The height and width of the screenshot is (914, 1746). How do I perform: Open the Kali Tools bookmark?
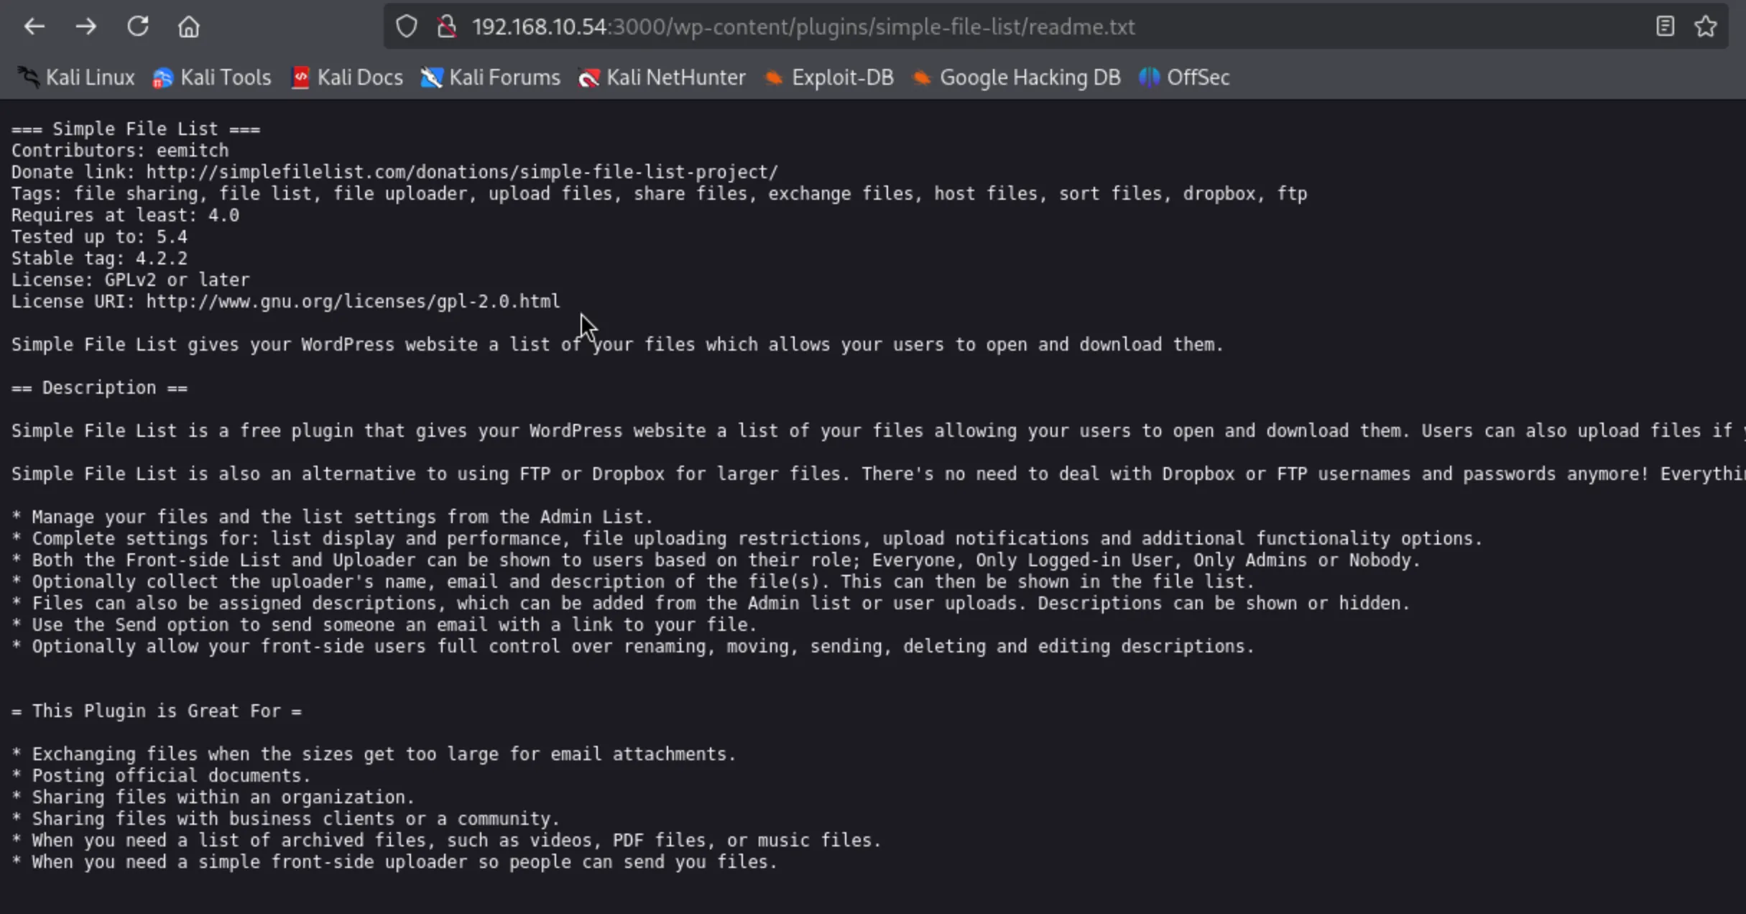point(212,78)
